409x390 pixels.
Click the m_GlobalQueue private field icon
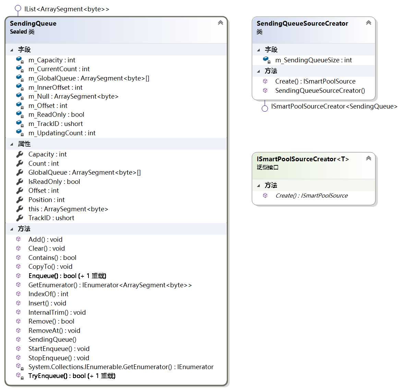20,78
